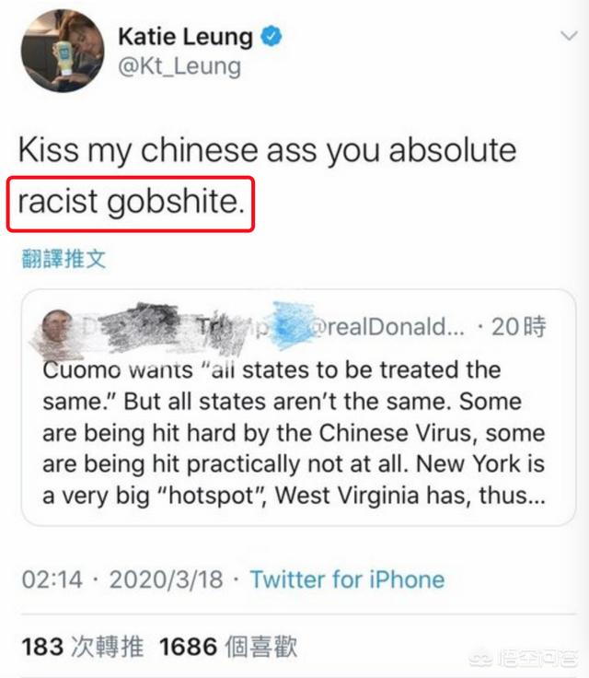The image size is (589, 678).
Task: Click the Katie Leung display name
Action: 185,36
